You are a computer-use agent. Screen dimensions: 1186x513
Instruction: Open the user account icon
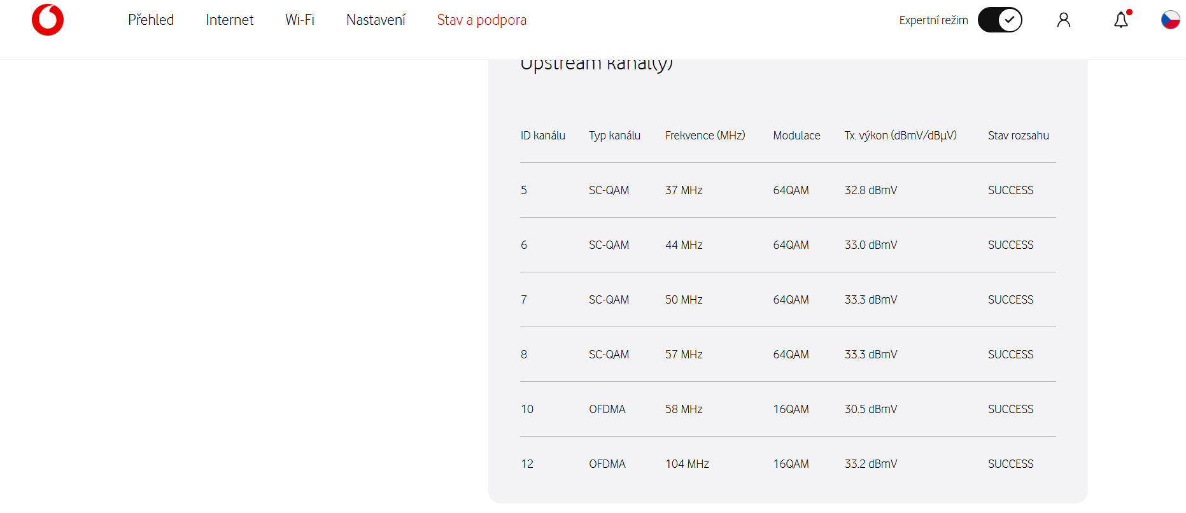[1063, 20]
